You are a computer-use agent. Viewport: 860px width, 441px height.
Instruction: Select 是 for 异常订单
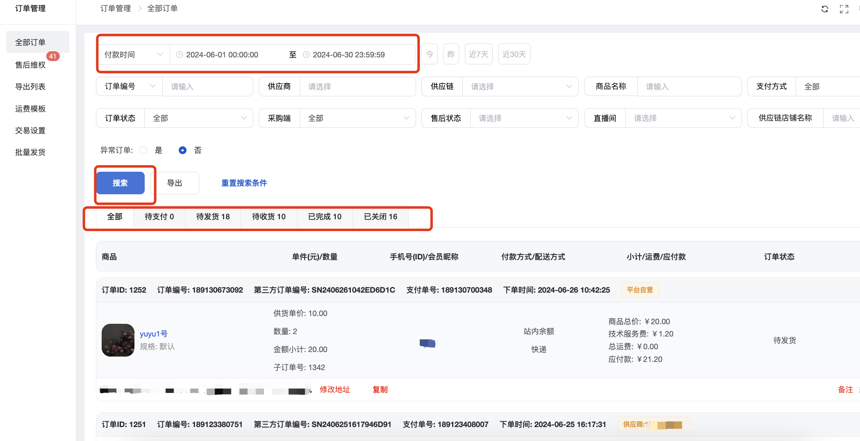point(143,150)
